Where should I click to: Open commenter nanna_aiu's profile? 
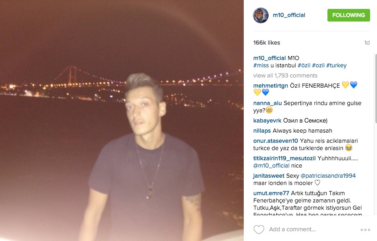click(x=267, y=103)
